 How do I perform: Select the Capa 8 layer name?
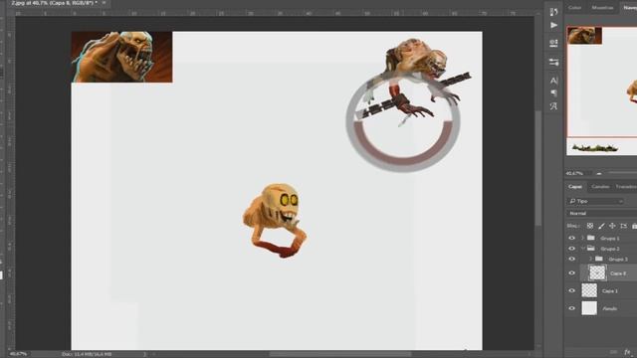618,273
